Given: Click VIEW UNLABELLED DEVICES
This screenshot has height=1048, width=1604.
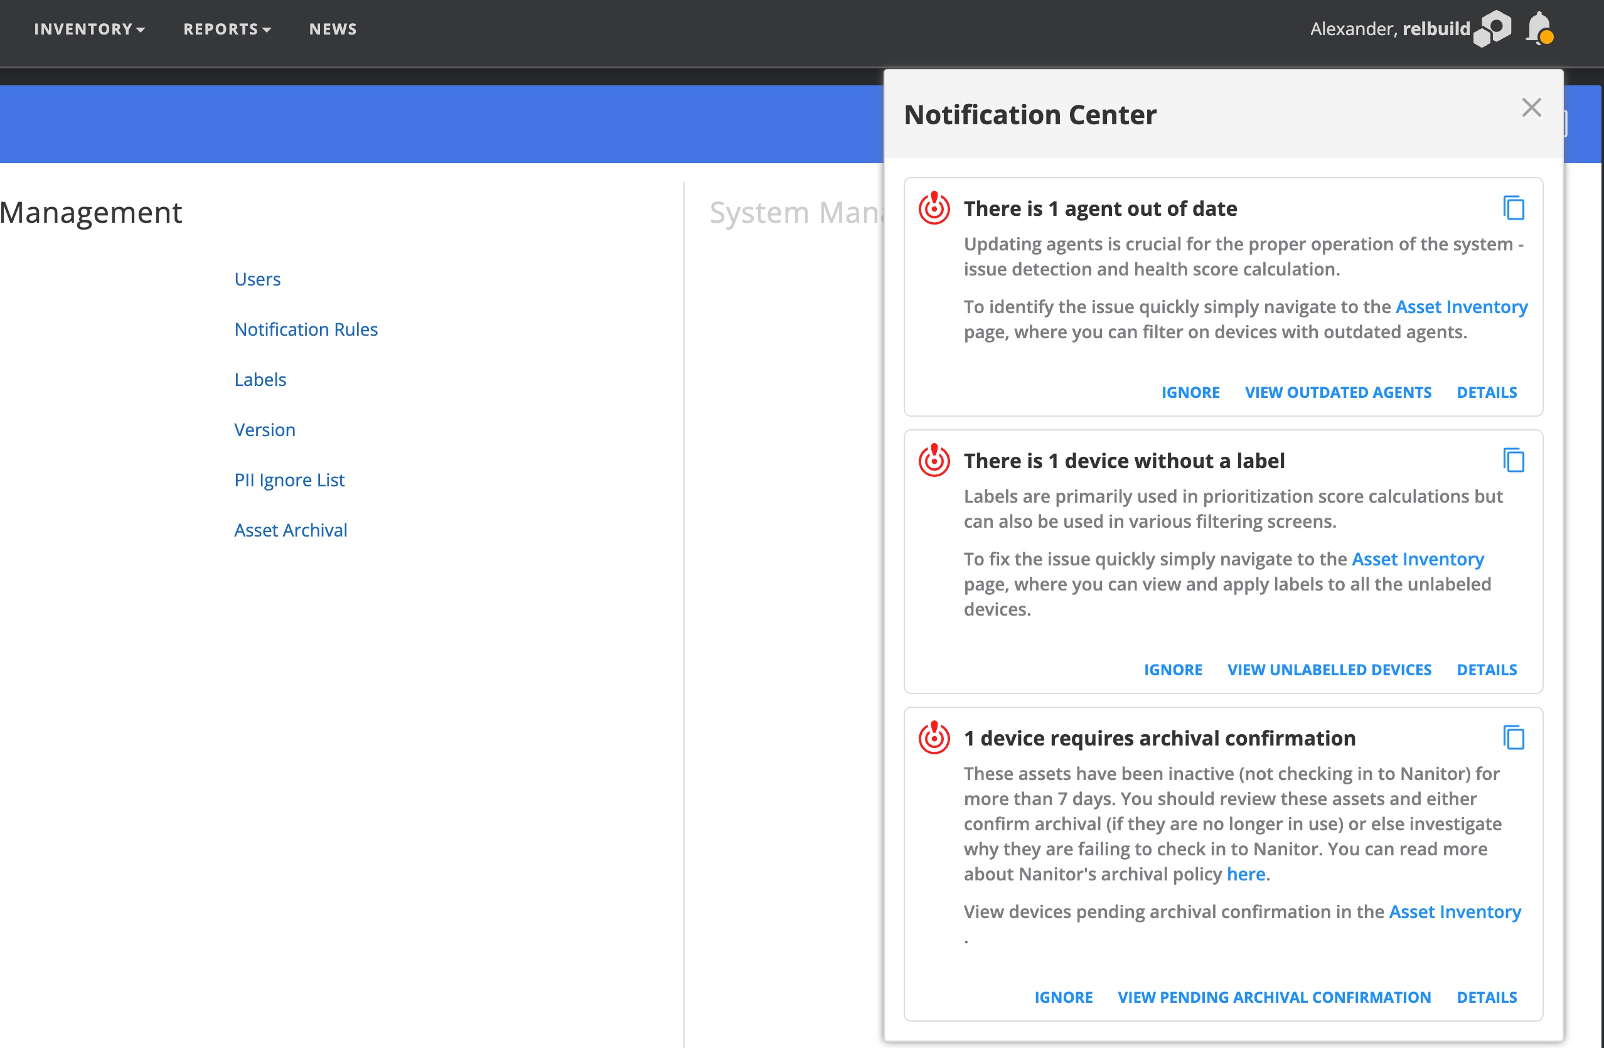Looking at the screenshot, I should coord(1329,669).
